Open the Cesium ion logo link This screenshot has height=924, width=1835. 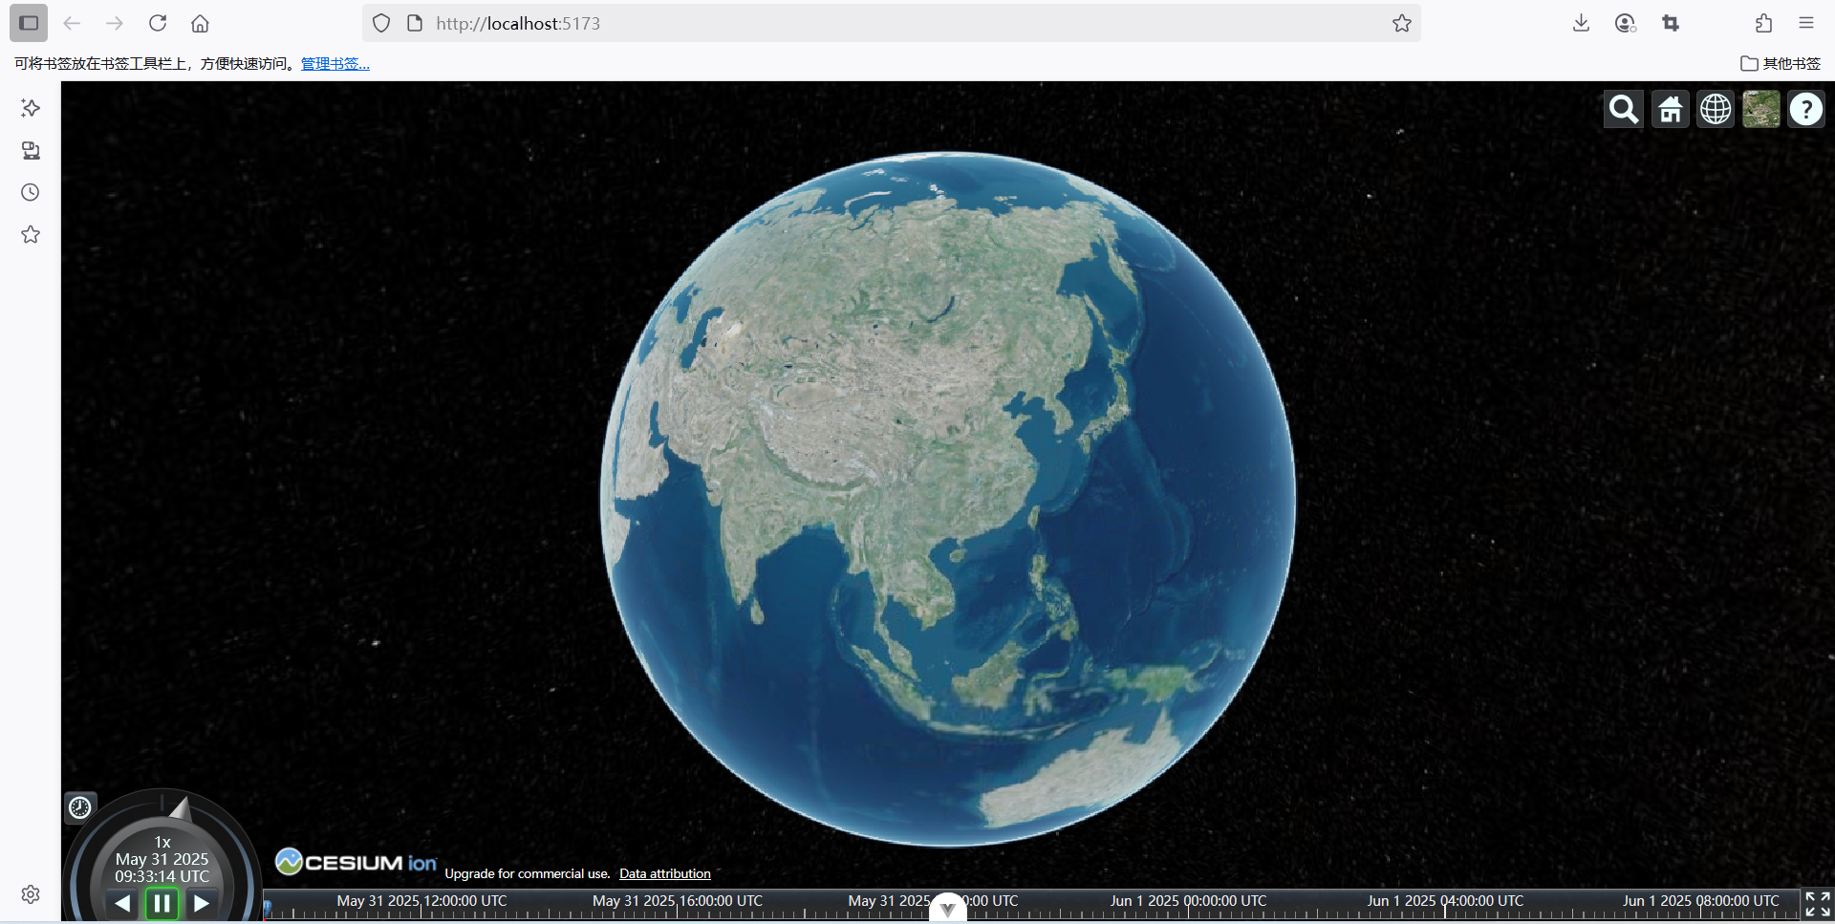point(356,862)
